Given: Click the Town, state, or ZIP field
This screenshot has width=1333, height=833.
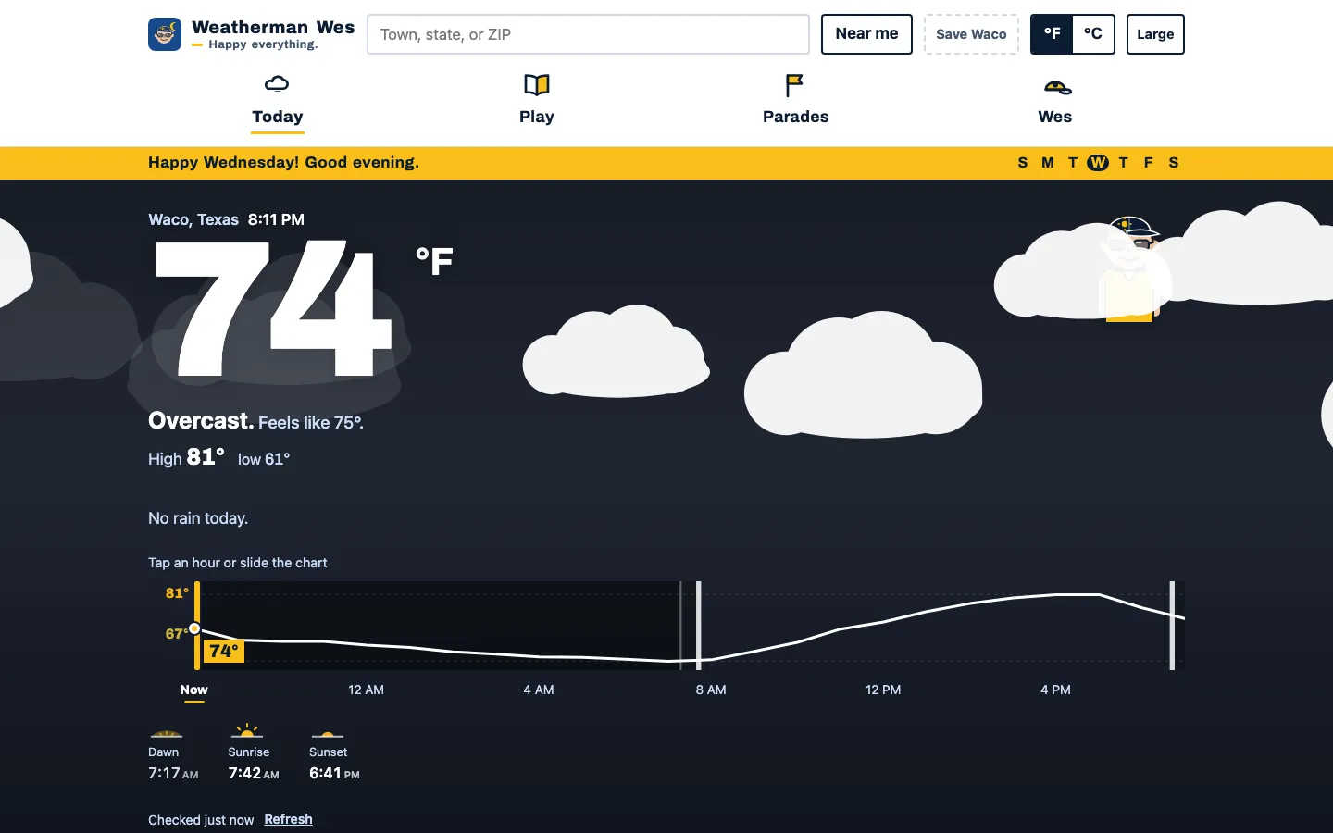Looking at the screenshot, I should tap(588, 34).
